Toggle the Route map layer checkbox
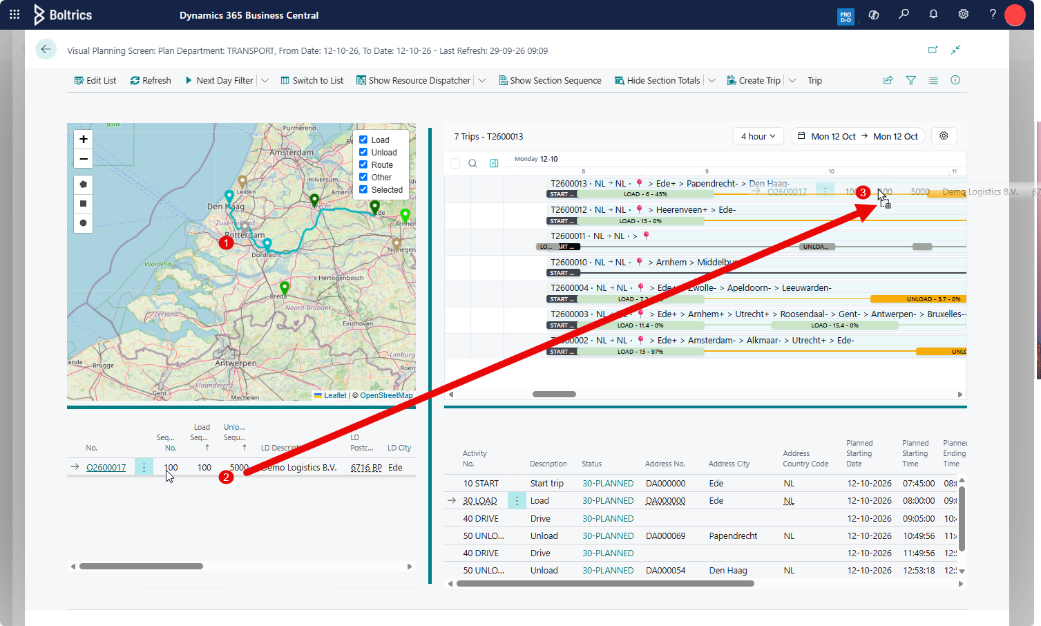 363,164
